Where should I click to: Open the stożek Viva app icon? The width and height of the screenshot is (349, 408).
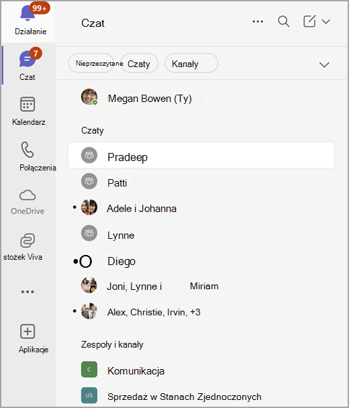coord(28,240)
